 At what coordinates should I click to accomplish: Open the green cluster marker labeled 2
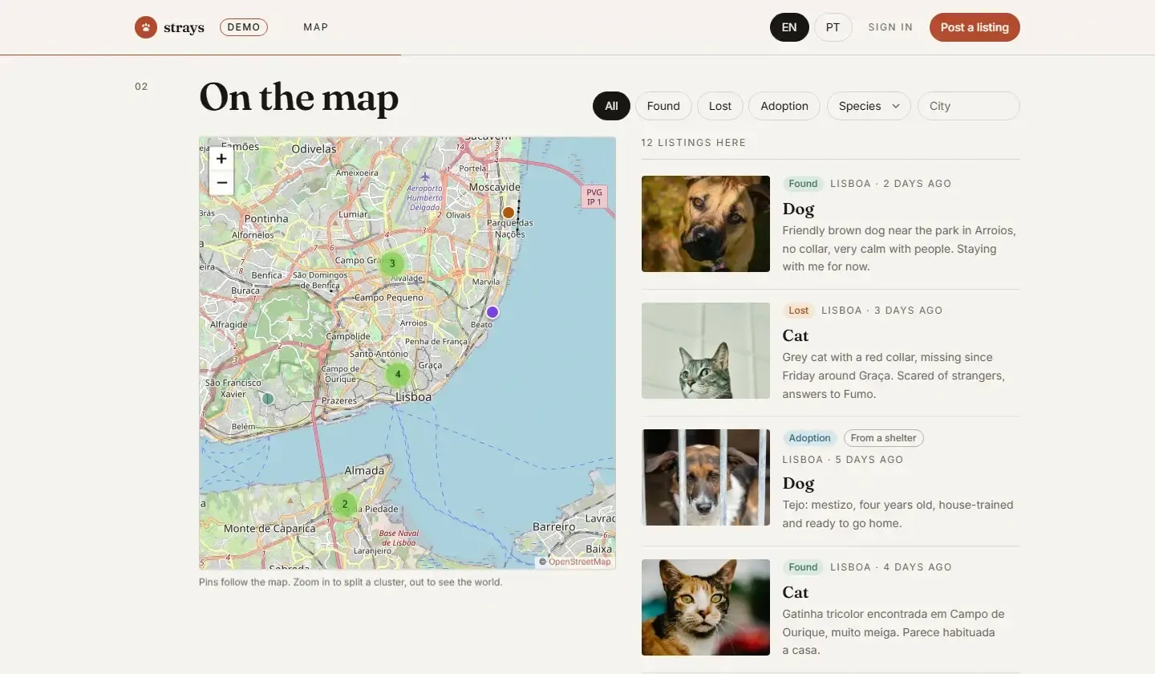[x=345, y=504]
